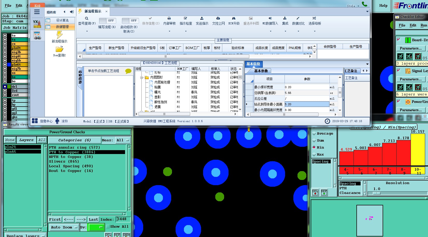This screenshot has height=237, width=428.
Task: Click the 选择母板 shuffle icon
Action: (x=314, y=18)
